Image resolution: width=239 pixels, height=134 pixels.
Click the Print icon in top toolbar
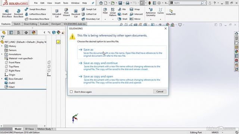click(x=127, y=3)
